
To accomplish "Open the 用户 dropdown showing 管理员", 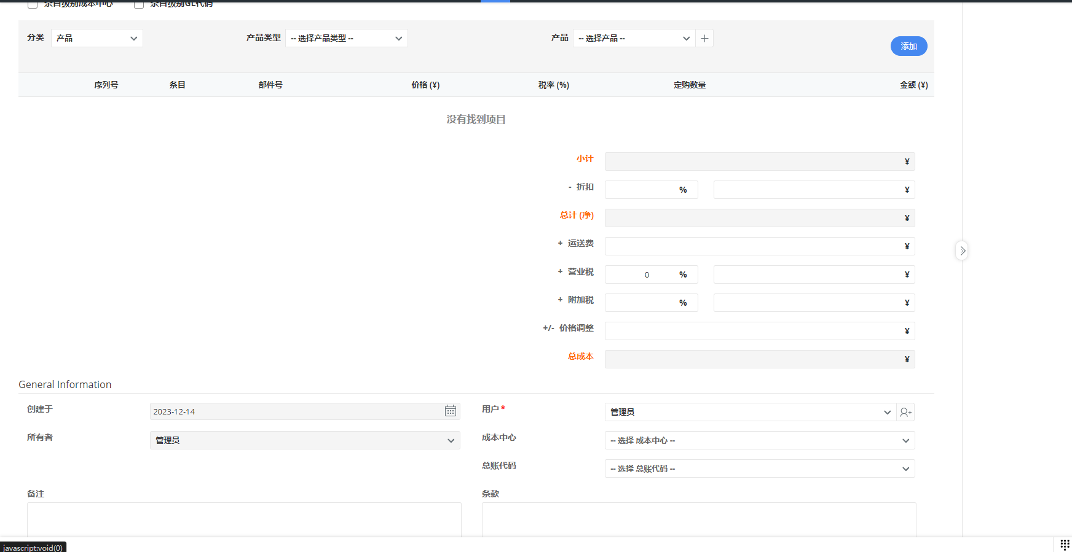I will tap(751, 412).
